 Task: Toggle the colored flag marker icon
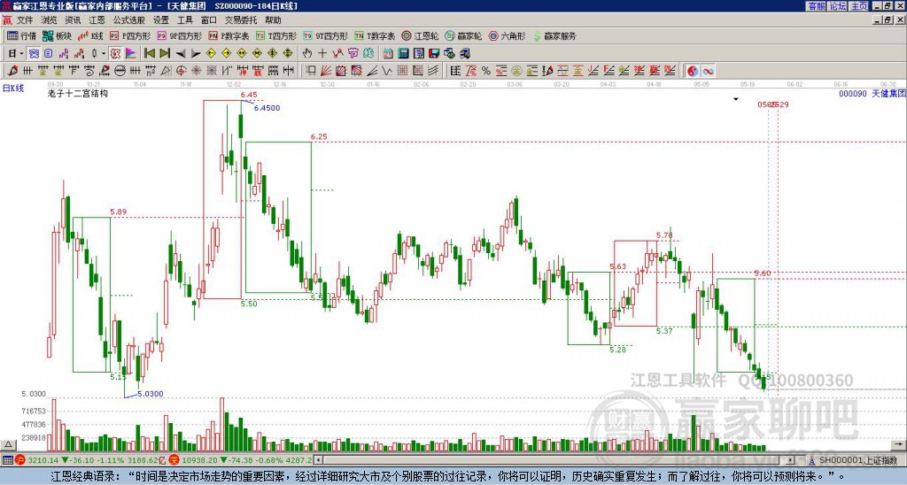point(131,54)
